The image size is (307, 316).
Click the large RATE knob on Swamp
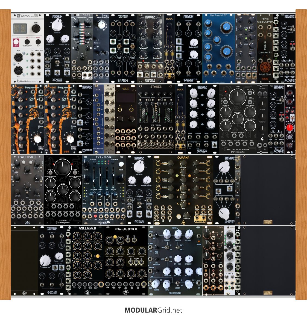pos(63,167)
